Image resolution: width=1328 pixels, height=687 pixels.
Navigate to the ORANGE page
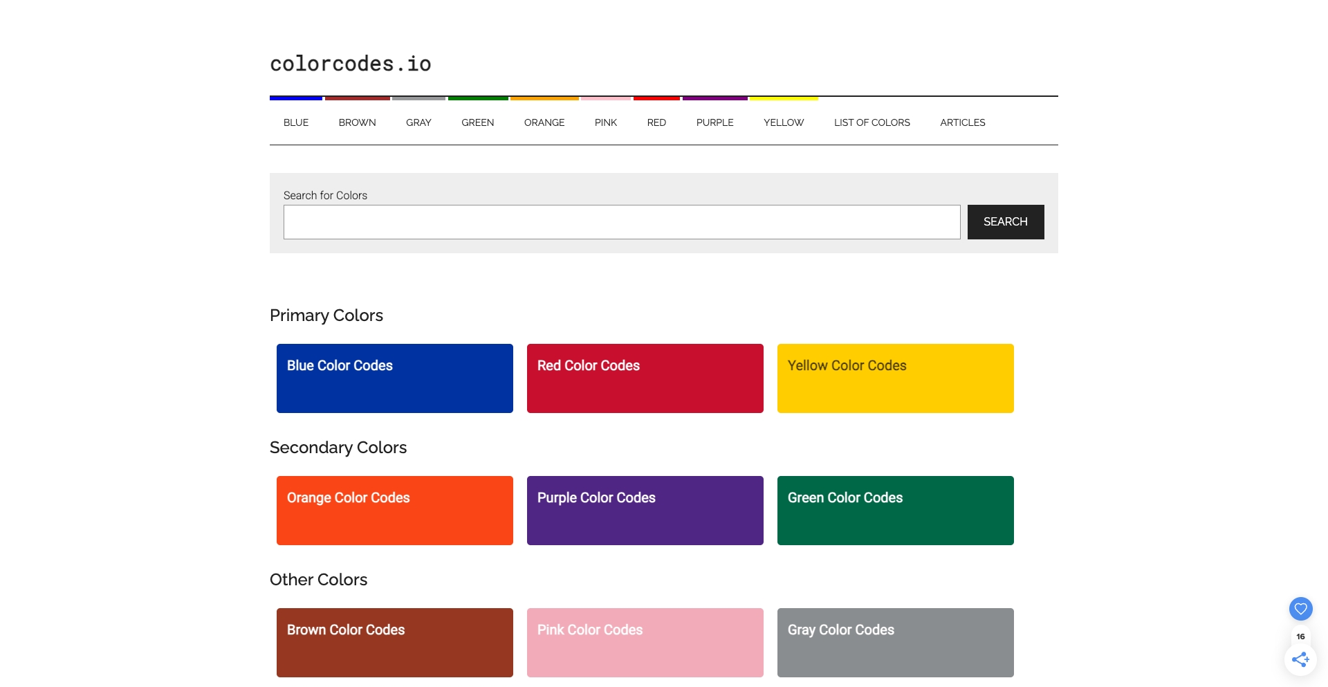(544, 122)
